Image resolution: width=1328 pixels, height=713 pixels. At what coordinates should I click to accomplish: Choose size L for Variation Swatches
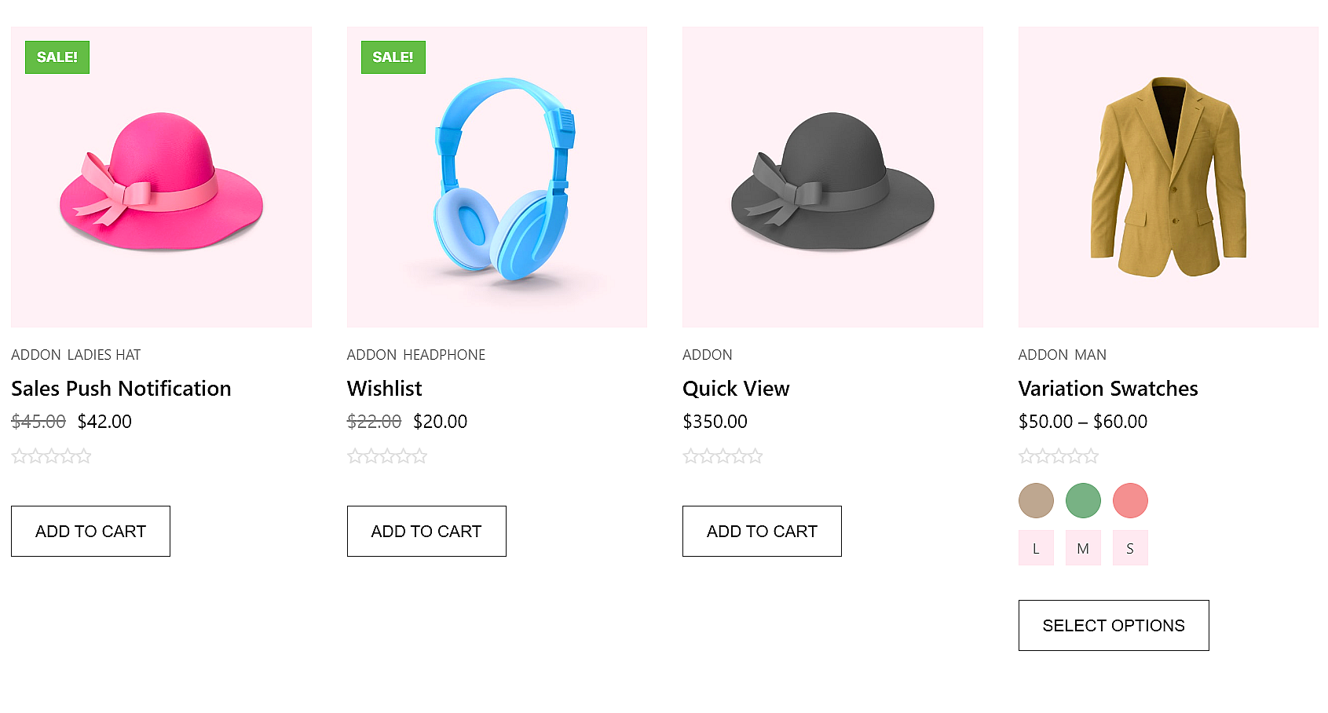pos(1036,547)
